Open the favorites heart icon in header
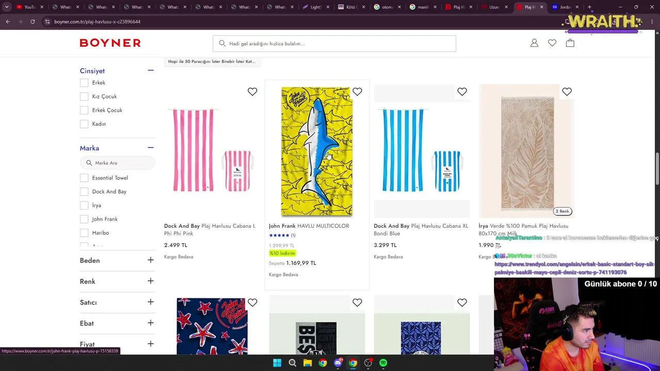The width and height of the screenshot is (660, 371). point(552,43)
